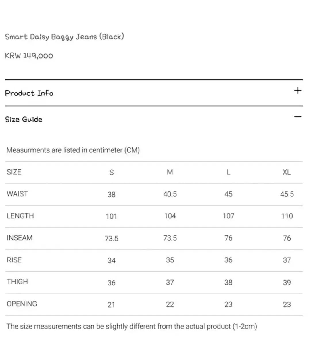The height and width of the screenshot is (345, 309).
Task: Open the Product Info section heading
Action: tap(29, 93)
